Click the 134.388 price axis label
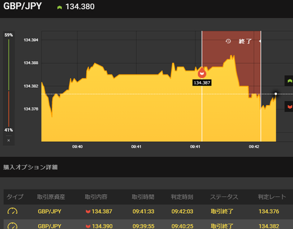Viewport: 293px width, 229px height. point(31,63)
